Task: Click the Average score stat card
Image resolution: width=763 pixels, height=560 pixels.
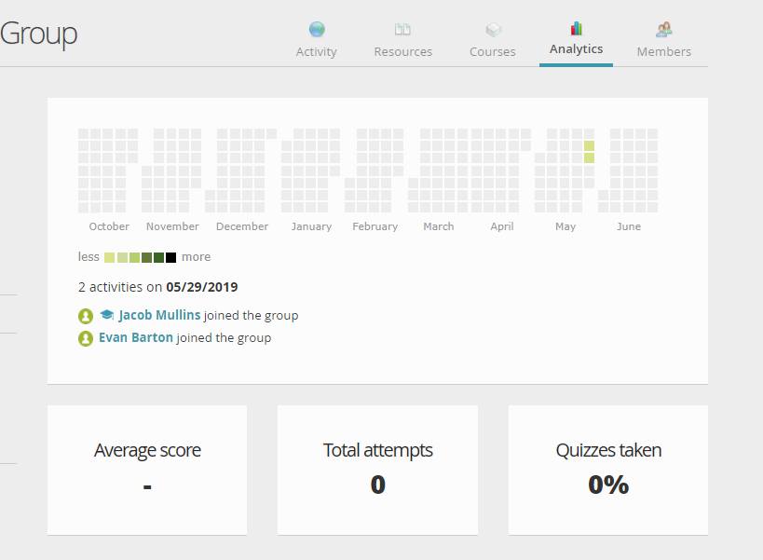Action: pyautogui.click(x=147, y=470)
